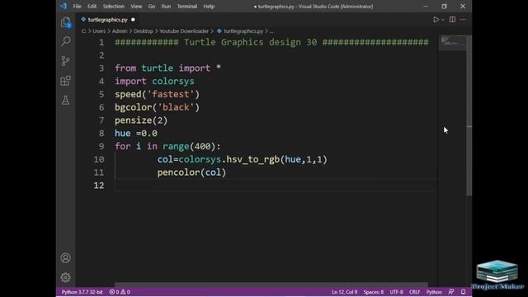
Task: Click the code minimap preview
Action: [453, 43]
